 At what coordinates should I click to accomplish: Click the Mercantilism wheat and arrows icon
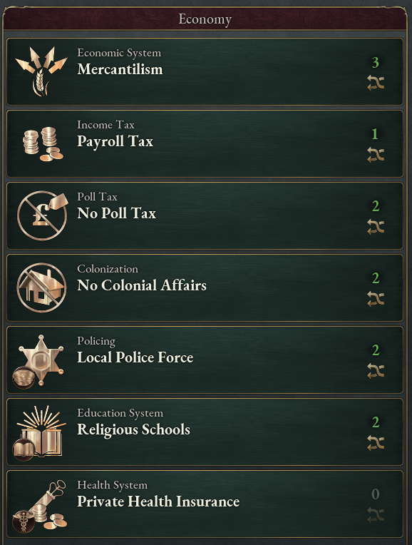41,71
